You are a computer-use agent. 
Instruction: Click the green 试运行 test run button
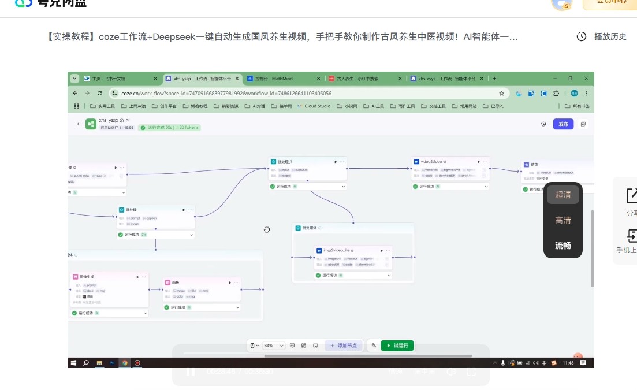tap(397, 346)
